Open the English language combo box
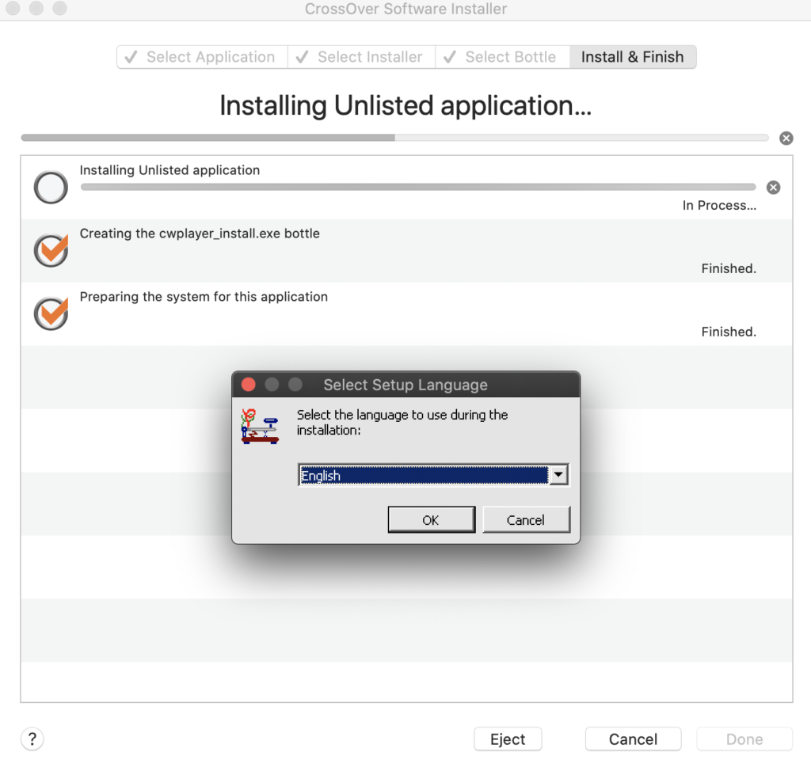This screenshot has width=811, height=771. tap(423, 475)
